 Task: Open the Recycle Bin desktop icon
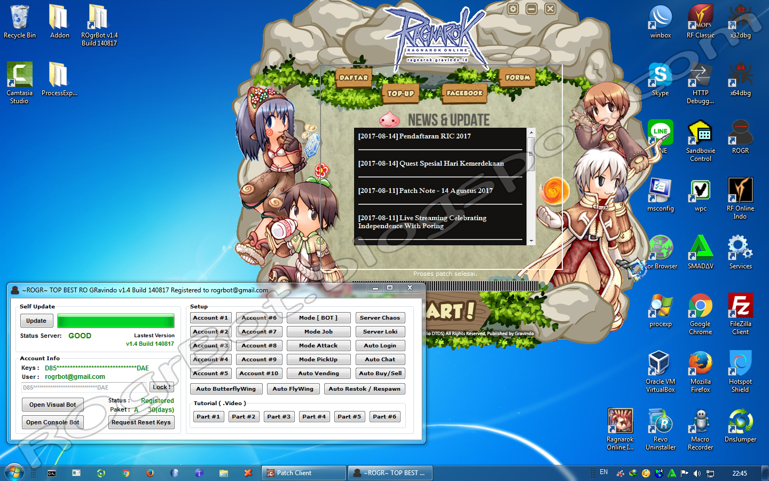20,22
